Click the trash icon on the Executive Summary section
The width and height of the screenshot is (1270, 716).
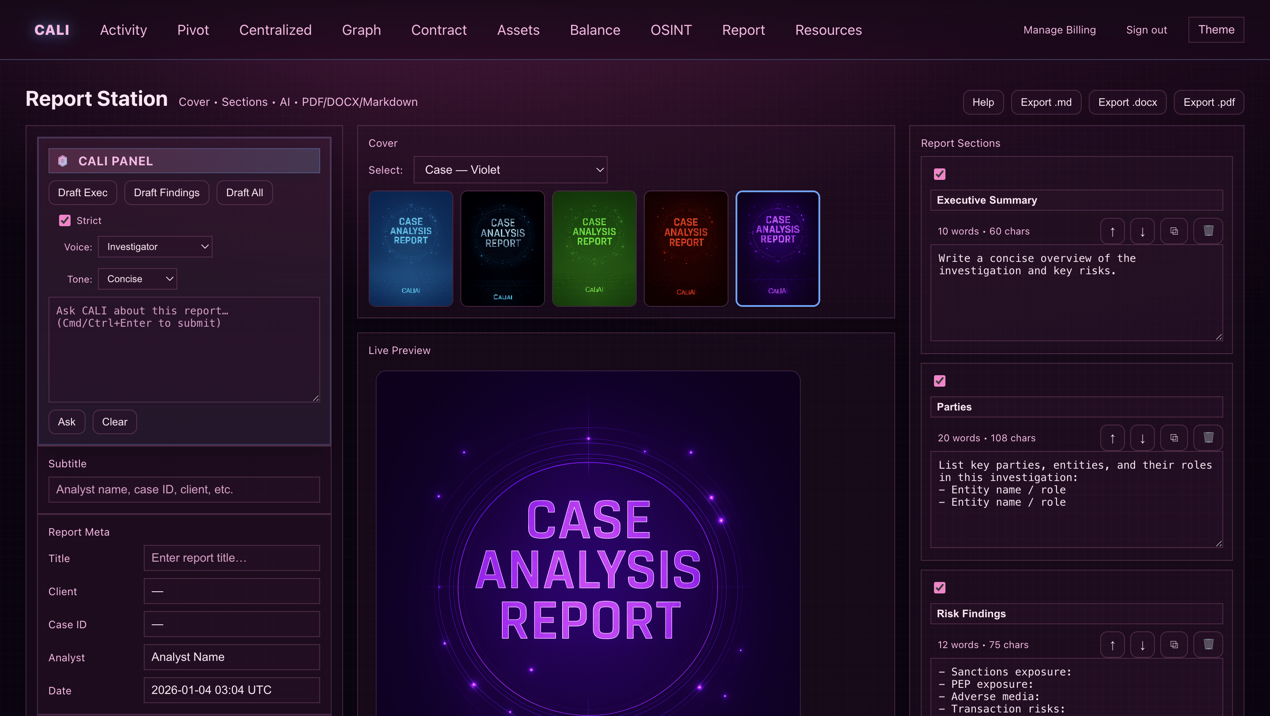tap(1207, 231)
